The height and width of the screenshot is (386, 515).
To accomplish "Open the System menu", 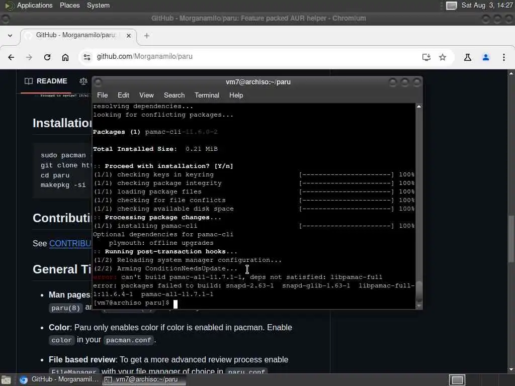I will point(98,5).
